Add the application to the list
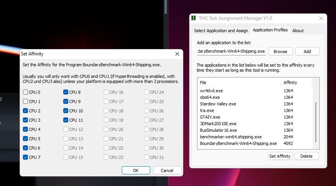The height and width of the screenshot is (186, 336). 307,52
